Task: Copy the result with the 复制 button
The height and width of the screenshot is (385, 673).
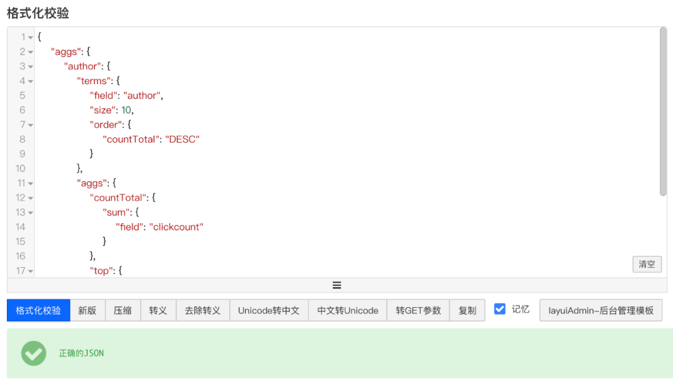Action: coord(467,310)
